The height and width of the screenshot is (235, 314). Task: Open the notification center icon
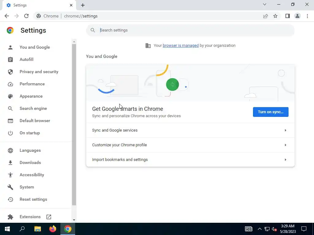point(304,229)
